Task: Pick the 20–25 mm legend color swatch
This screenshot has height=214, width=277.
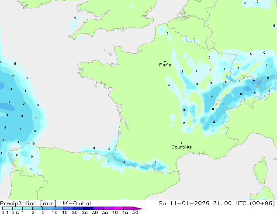Action: 78,208
